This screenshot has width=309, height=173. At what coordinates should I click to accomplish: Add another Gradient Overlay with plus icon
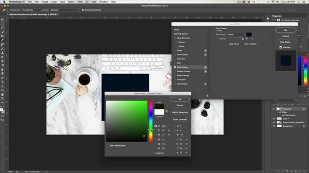tap(205, 72)
